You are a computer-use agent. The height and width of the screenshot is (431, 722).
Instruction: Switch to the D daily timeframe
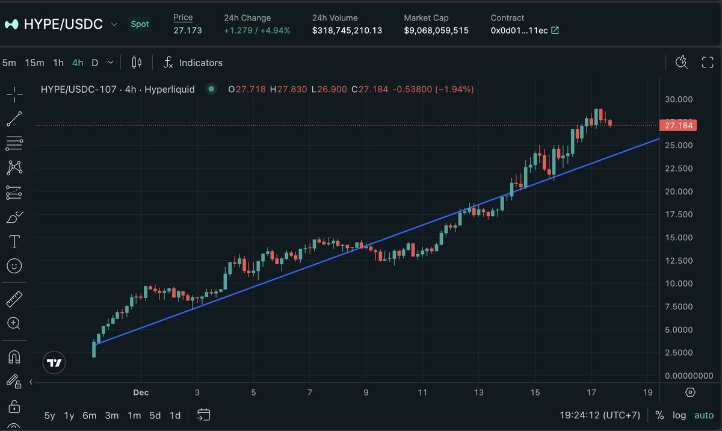click(95, 63)
